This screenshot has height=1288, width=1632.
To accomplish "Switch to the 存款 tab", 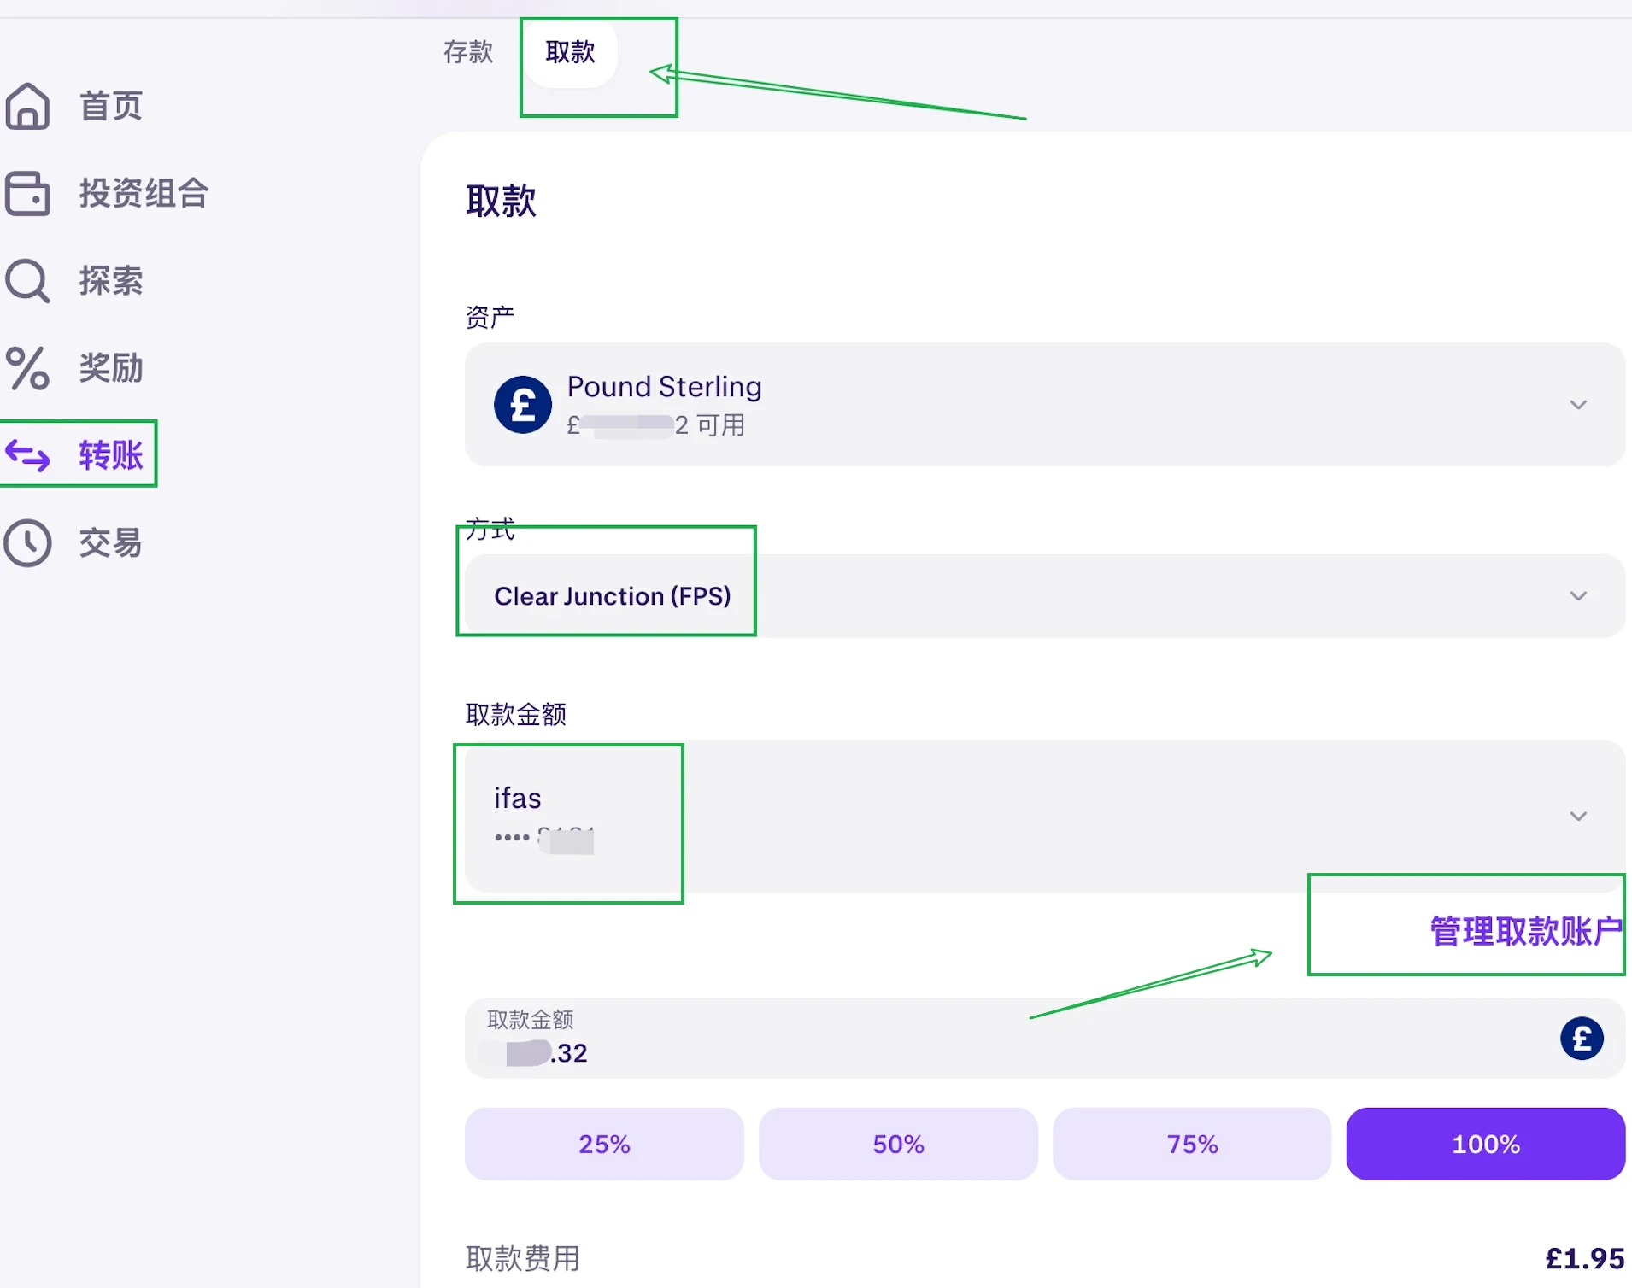I will (x=468, y=52).
